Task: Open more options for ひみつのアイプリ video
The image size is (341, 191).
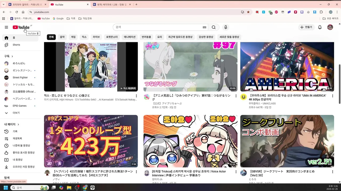Action: tap(236, 96)
